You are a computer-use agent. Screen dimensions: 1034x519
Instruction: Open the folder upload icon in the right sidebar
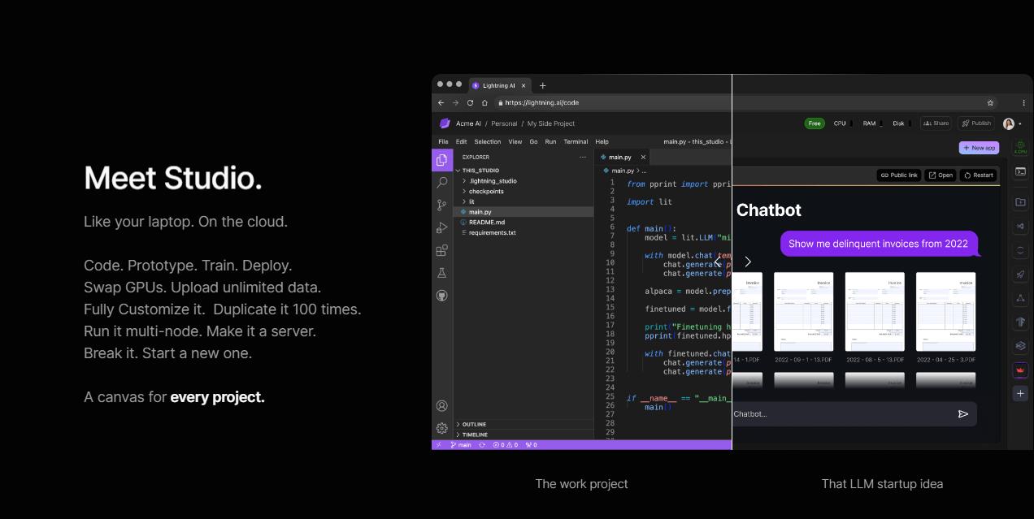[x=1021, y=202]
